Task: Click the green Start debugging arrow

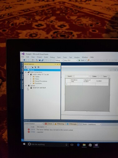Action: tap(79, 60)
